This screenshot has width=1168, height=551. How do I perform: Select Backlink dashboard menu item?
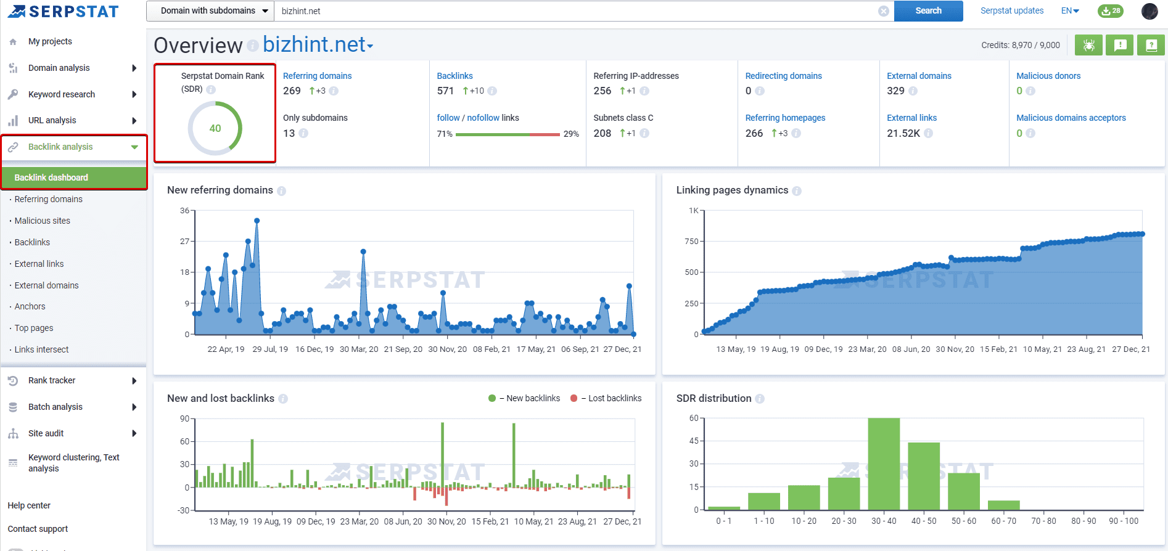point(74,178)
